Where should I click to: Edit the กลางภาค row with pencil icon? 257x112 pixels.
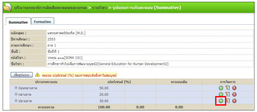coord(227,94)
